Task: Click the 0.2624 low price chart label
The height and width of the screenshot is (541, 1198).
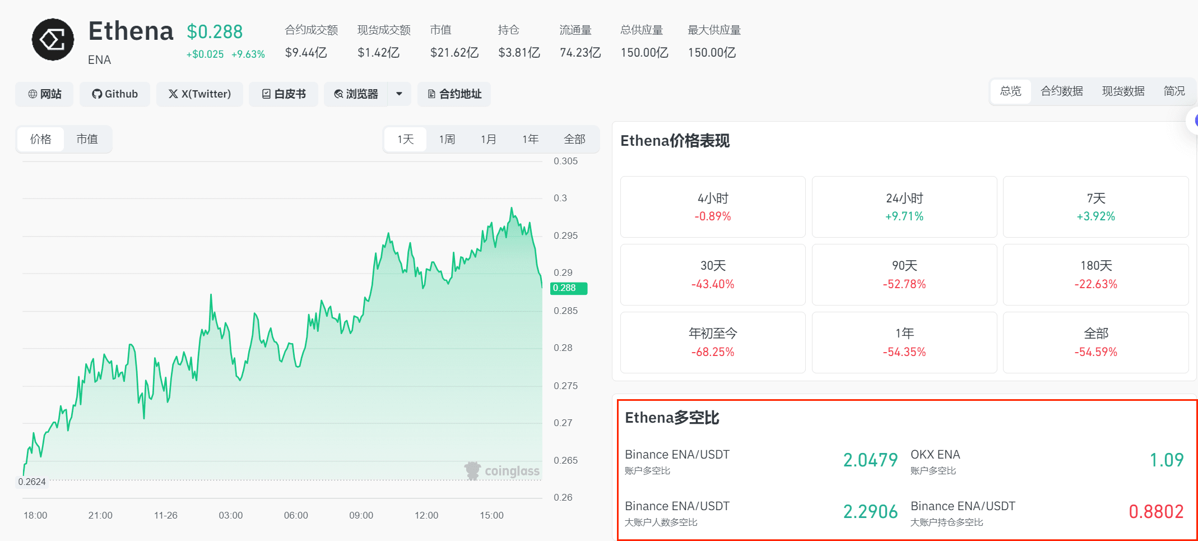Action: (32, 482)
